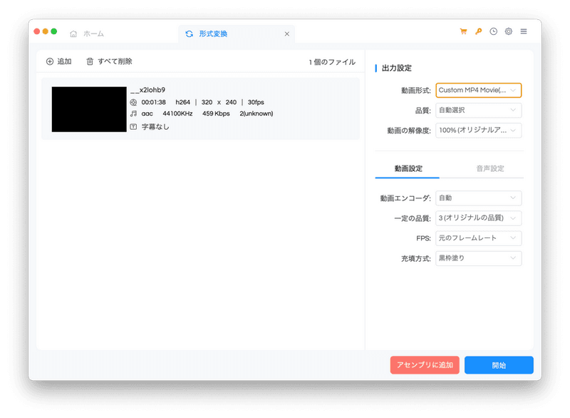The width and height of the screenshot is (570, 418).
Task: Click the file name __x2lohb9
Action: click(x=147, y=90)
